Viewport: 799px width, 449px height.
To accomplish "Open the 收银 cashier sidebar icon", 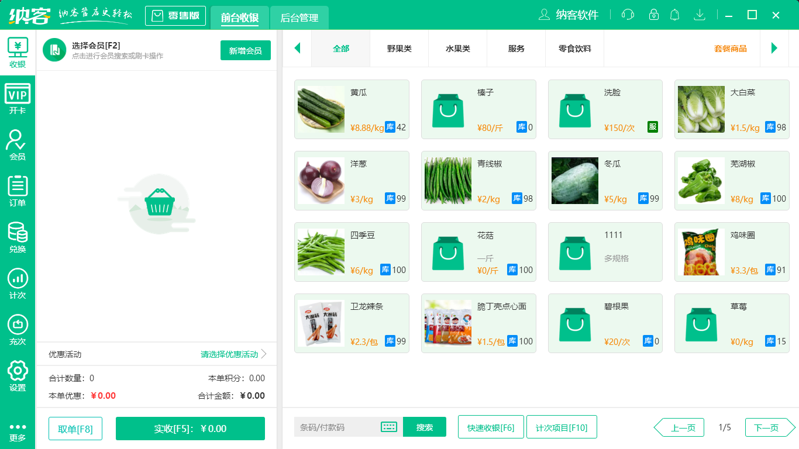I will (18, 53).
